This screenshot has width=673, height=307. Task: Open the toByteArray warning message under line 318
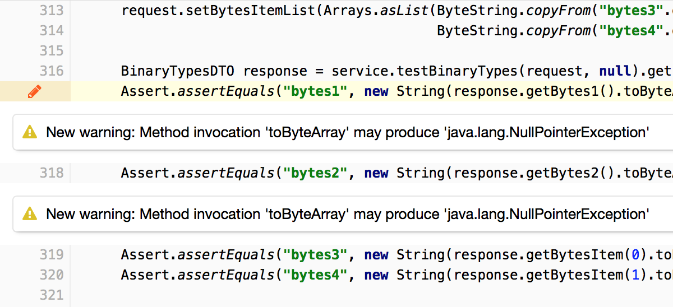point(347,214)
